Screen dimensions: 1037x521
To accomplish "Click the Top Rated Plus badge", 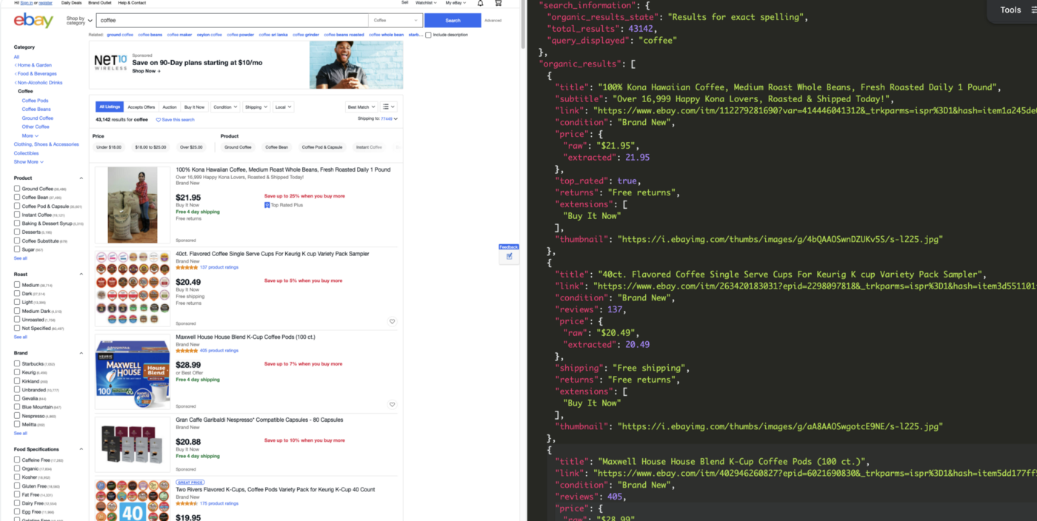I will [284, 205].
